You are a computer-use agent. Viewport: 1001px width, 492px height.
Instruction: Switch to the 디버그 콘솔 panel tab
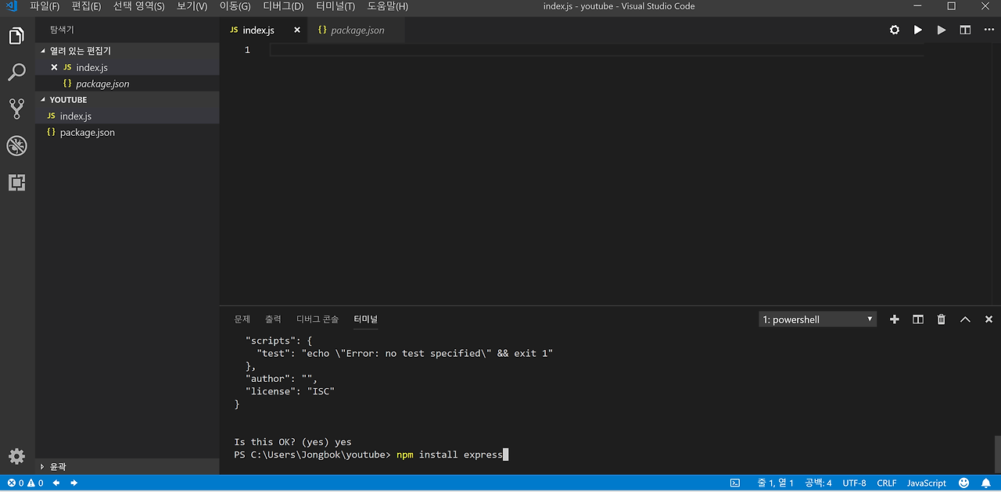point(318,319)
